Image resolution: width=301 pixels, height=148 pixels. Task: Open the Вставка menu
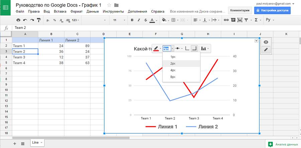[x=60, y=11]
